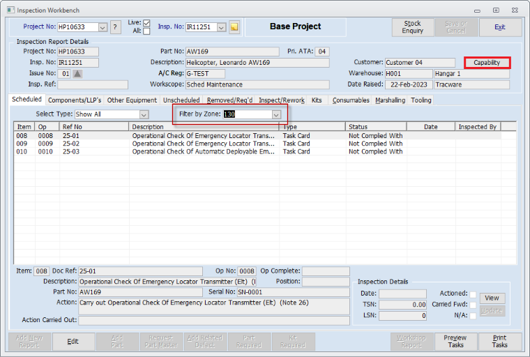Click the Edit button

pos(73,341)
